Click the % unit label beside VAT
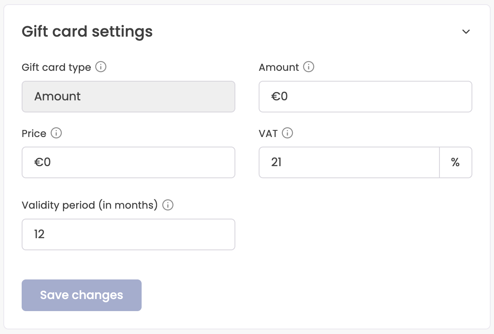Screen dimensions: 494x334 tap(456, 162)
